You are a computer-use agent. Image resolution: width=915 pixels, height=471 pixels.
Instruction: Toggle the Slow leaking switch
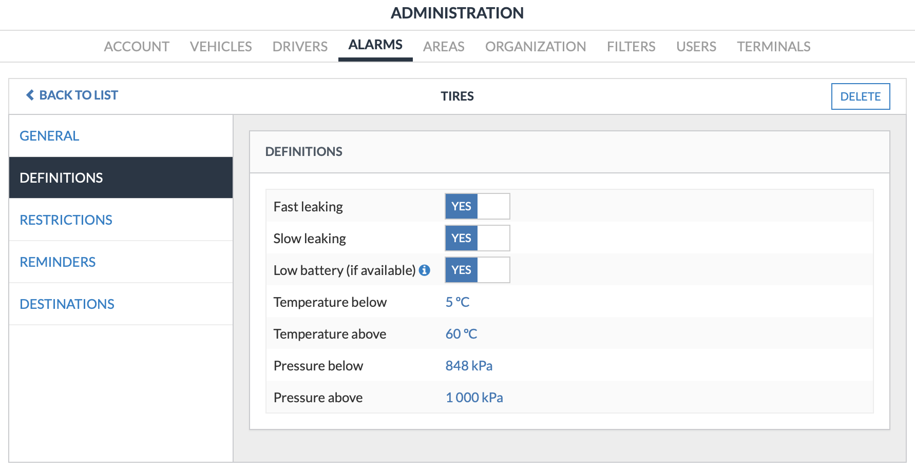pos(478,238)
